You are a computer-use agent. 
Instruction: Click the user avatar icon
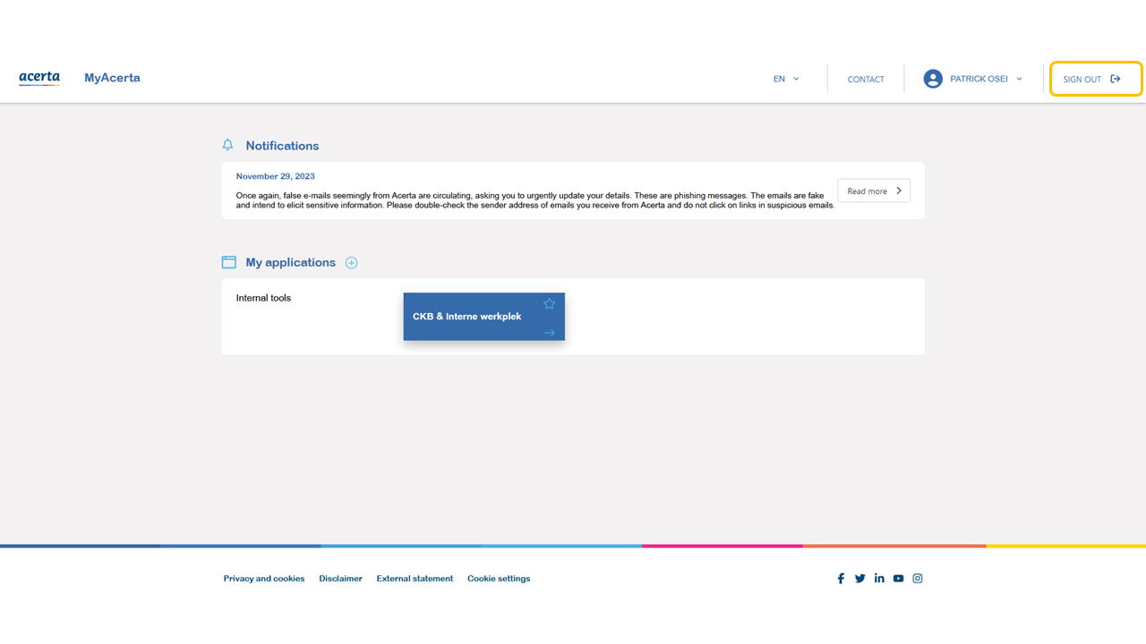933,79
